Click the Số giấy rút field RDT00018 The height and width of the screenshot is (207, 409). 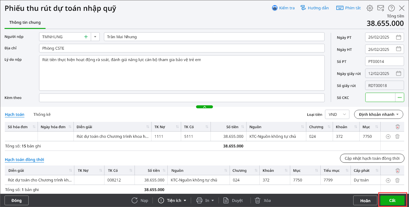tap(384, 85)
